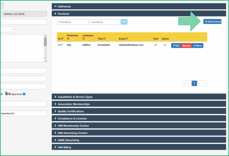Open contact ID 3217 link
Image resolution: width=229 pixels, height=156 pixels.
click(x=61, y=45)
